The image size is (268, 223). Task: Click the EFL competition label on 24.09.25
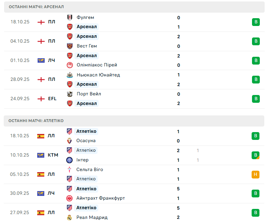pyautogui.click(x=52, y=99)
